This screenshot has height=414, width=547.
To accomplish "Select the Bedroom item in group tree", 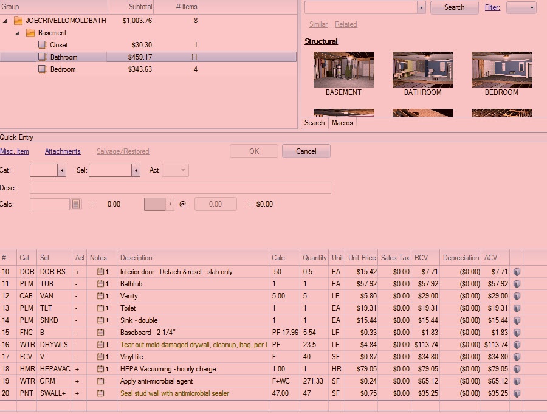I will (63, 69).
